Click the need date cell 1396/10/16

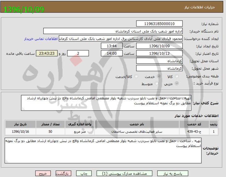[20, 132]
